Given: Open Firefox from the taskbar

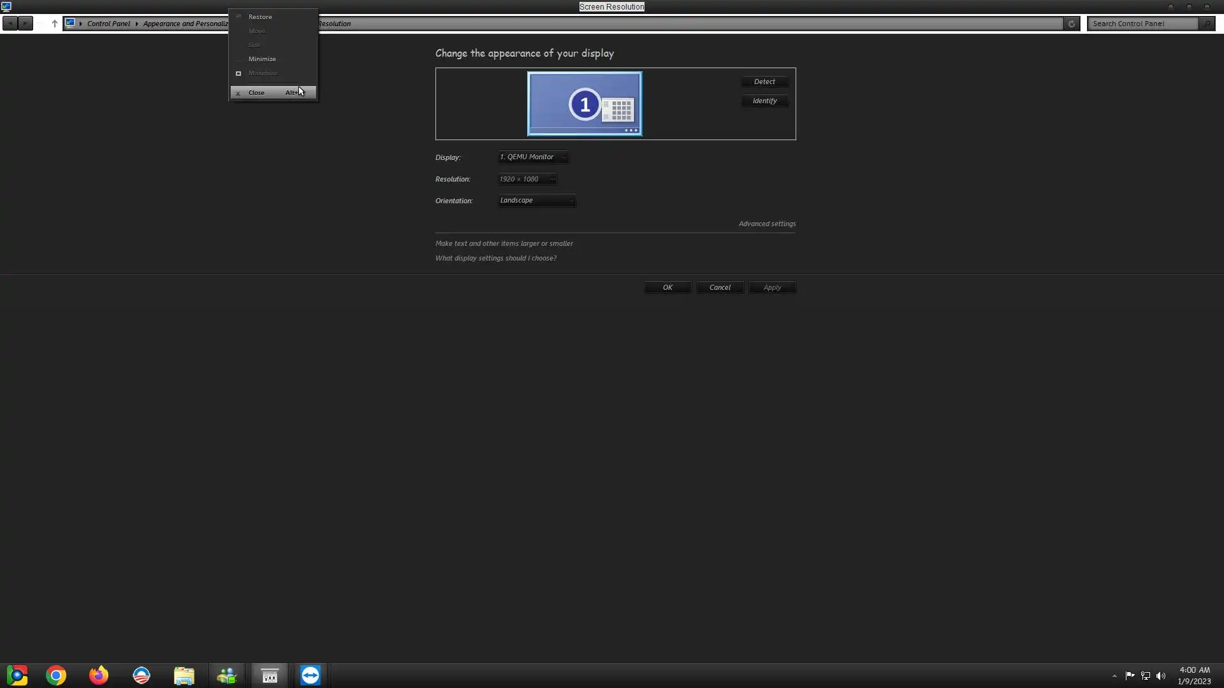Looking at the screenshot, I should 99,675.
